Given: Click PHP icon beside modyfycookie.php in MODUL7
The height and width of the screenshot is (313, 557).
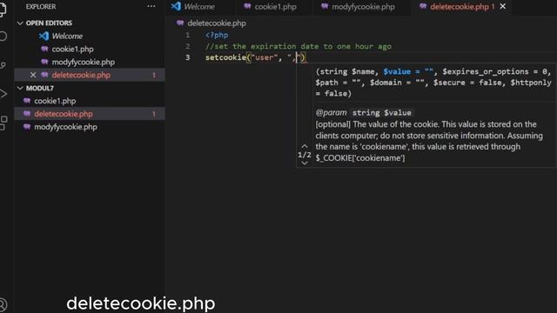Looking at the screenshot, I should pos(27,127).
